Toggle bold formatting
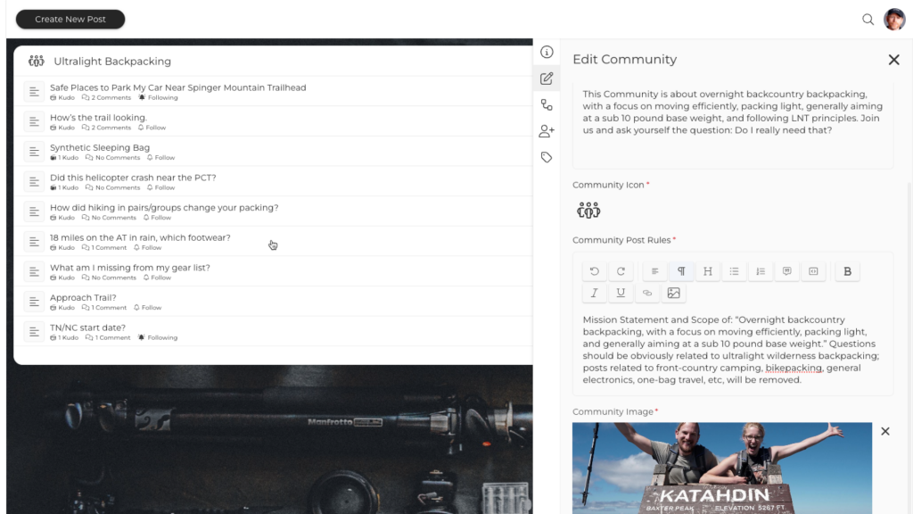Image resolution: width=913 pixels, height=514 pixels. click(847, 271)
